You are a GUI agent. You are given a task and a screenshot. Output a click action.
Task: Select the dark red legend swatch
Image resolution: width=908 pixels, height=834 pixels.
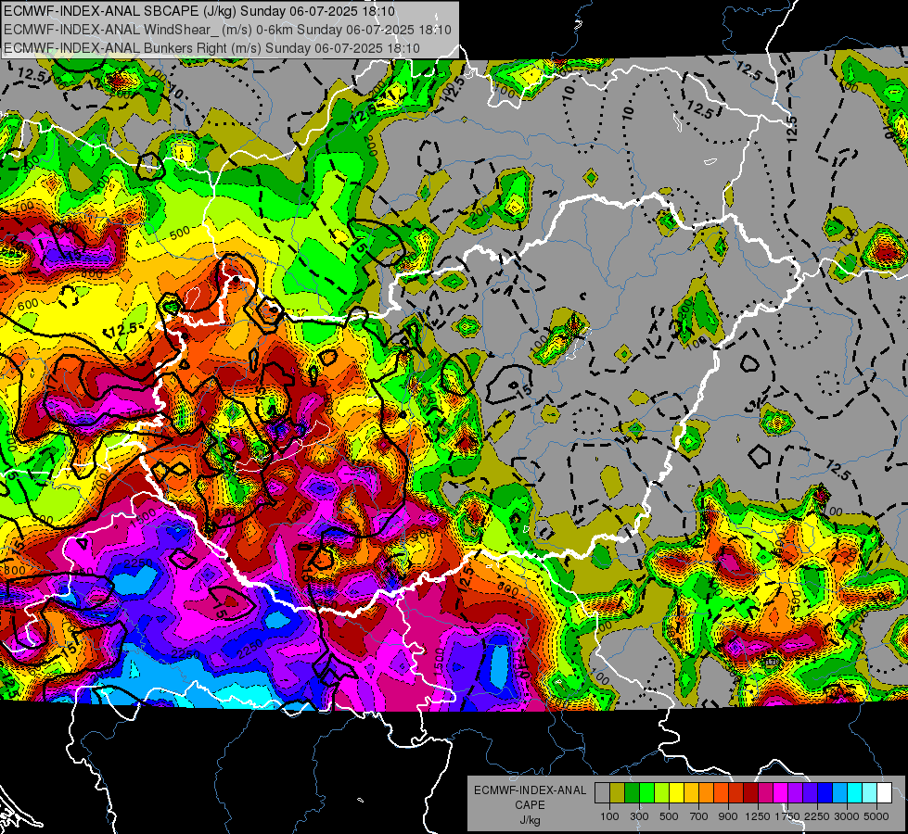750,793
